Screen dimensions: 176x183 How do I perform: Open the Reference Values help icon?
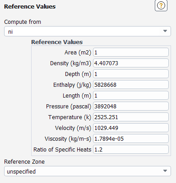coord(161,5)
